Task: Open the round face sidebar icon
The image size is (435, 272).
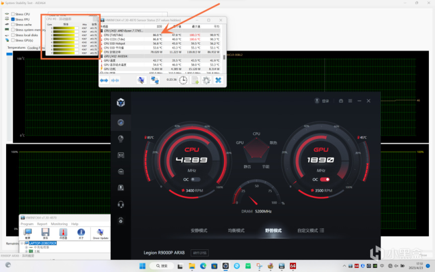Action: click(x=121, y=172)
